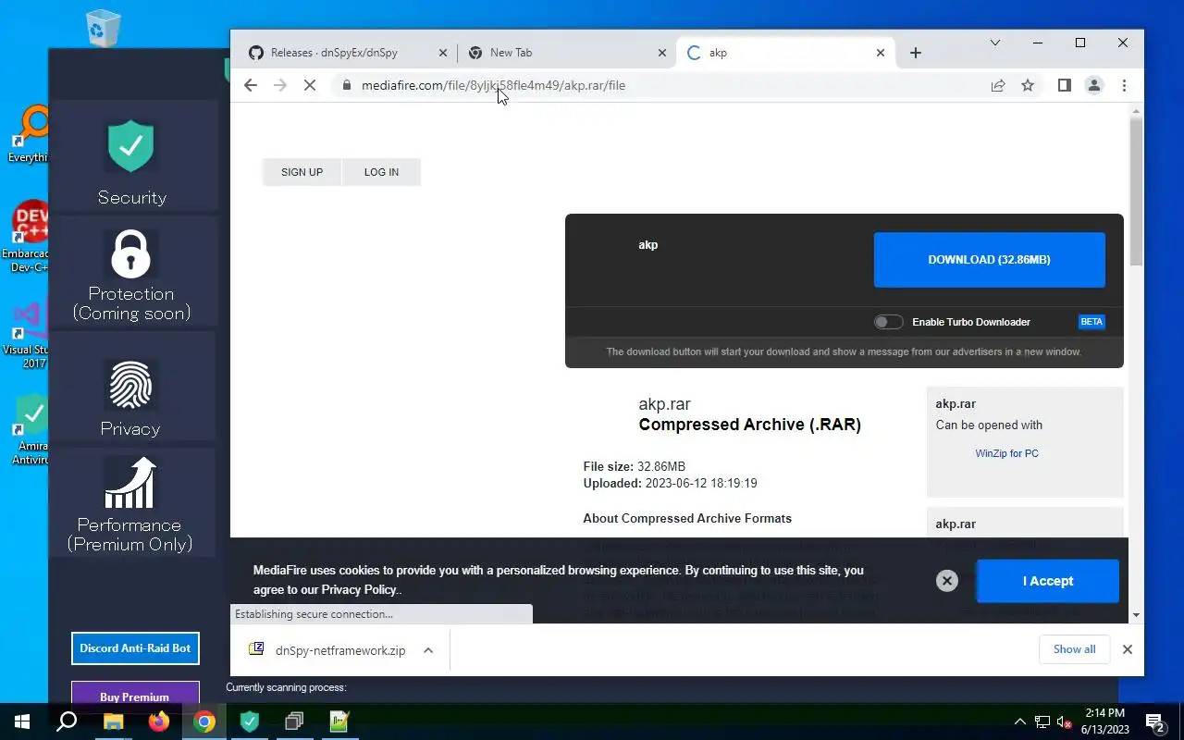The image size is (1184, 740).
Task: Open the clock showing 2:14 PM
Action: coord(1104,721)
